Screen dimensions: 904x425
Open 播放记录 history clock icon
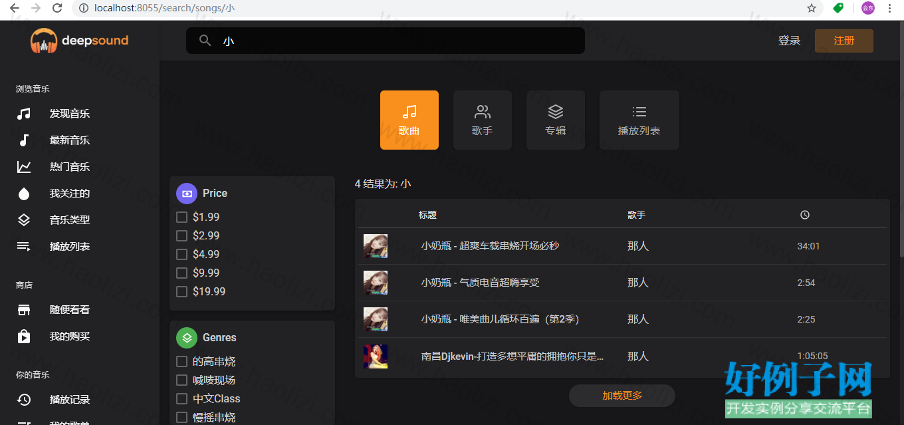(24, 400)
